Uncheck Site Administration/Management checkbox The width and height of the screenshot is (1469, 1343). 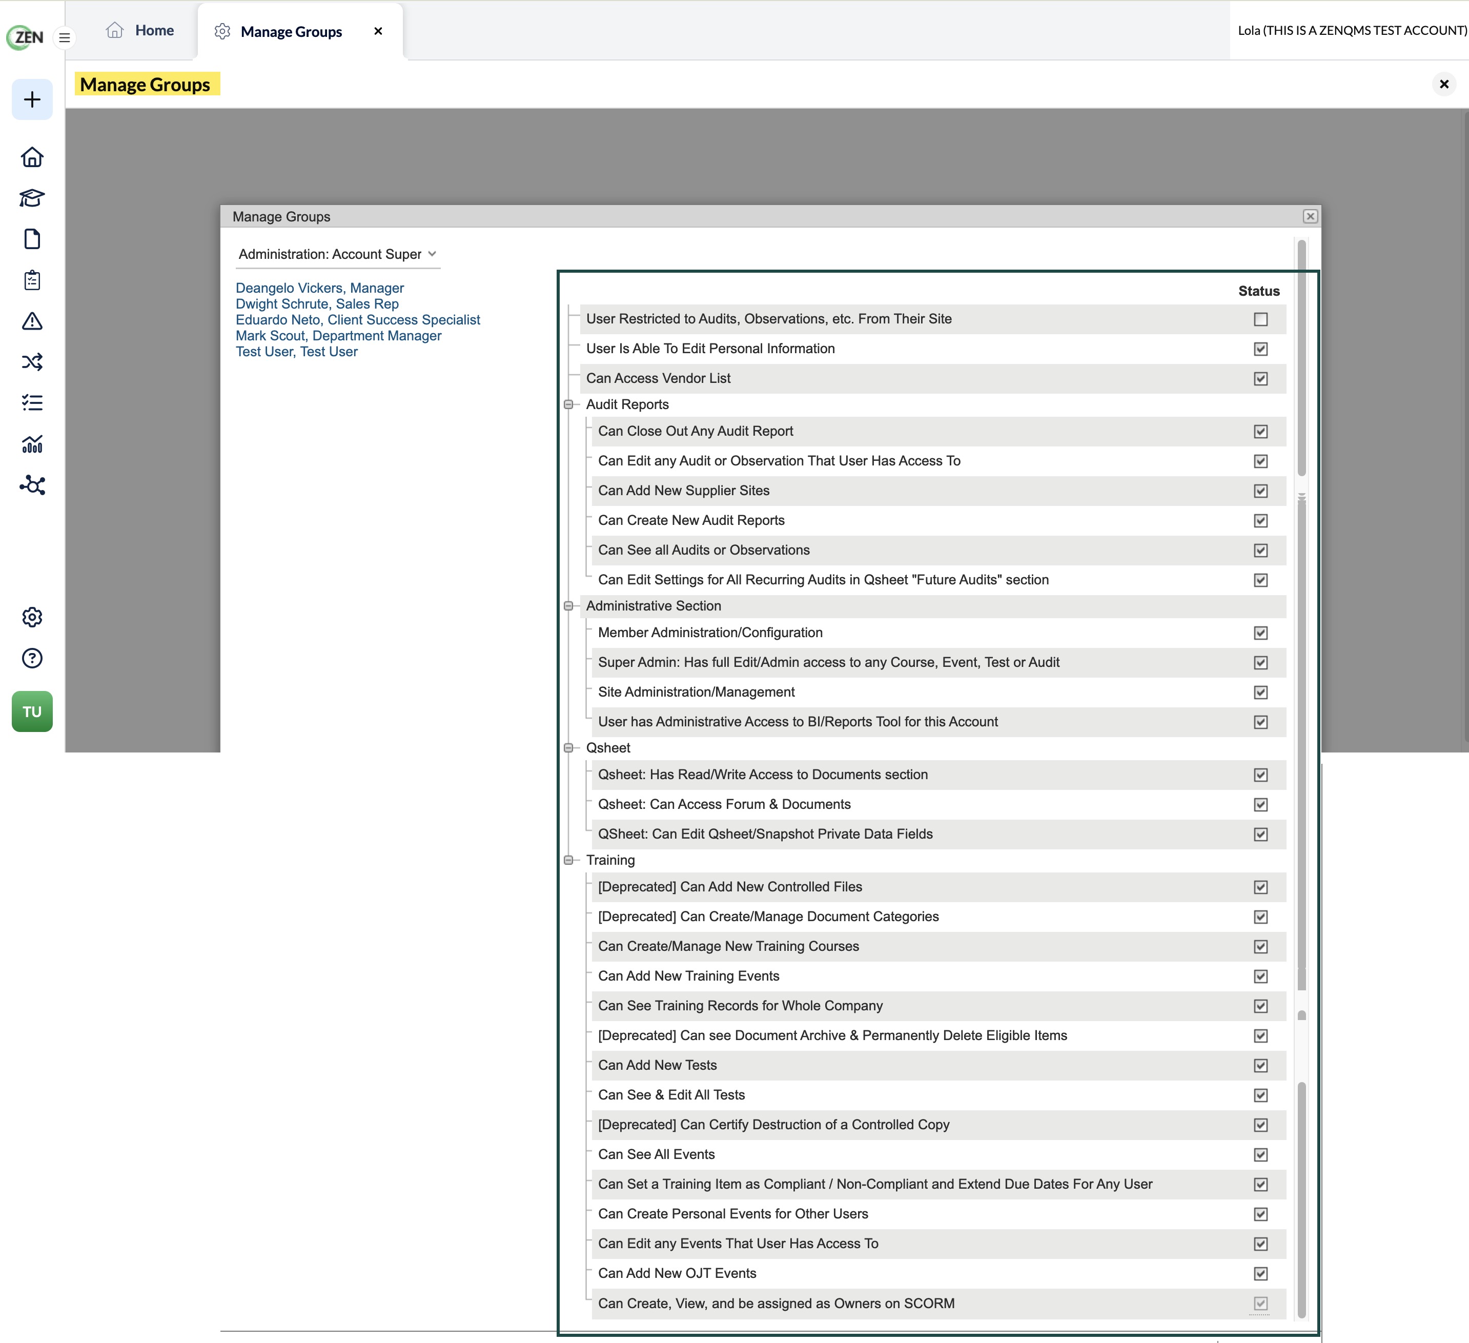pyautogui.click(x=1260, y=693)
